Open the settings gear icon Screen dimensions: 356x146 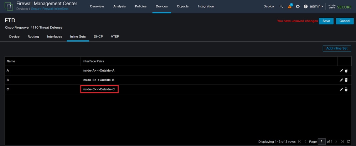pyautogui.click(x=298, y=6)
